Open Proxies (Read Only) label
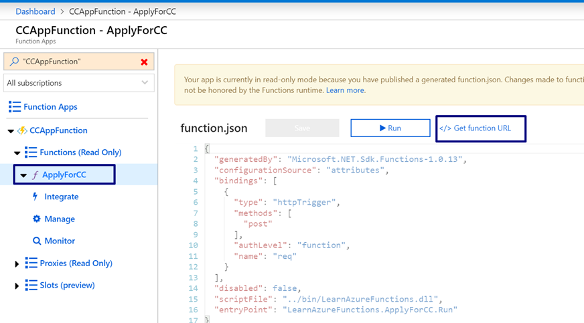Viewport: 584px width, 323px height. pyautogui.click(x=76, y=263)
